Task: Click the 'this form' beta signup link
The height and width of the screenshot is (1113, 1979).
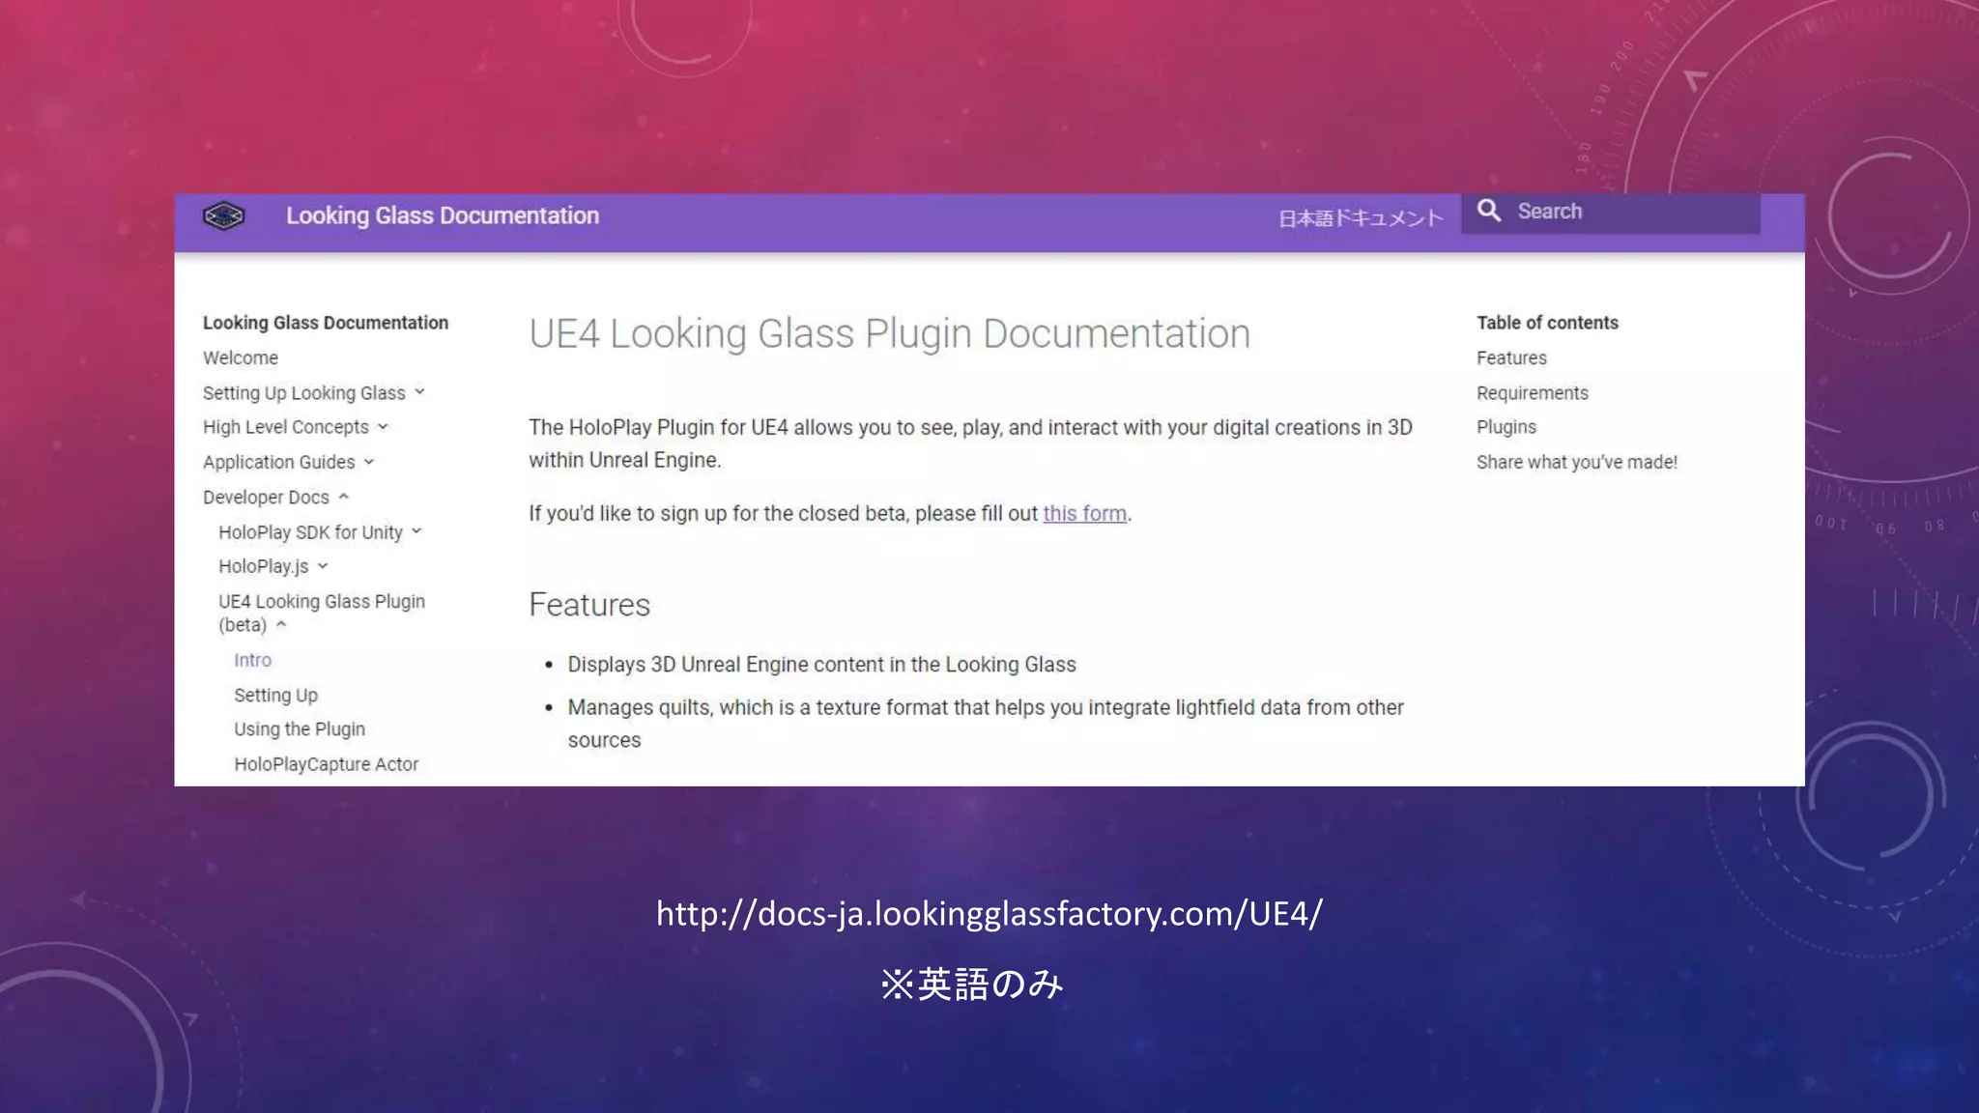Action: tap(1084, 514)
